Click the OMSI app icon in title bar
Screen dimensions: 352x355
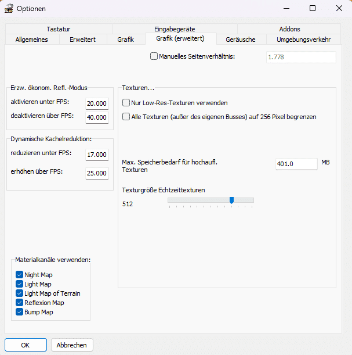click(x=9, y=9)
